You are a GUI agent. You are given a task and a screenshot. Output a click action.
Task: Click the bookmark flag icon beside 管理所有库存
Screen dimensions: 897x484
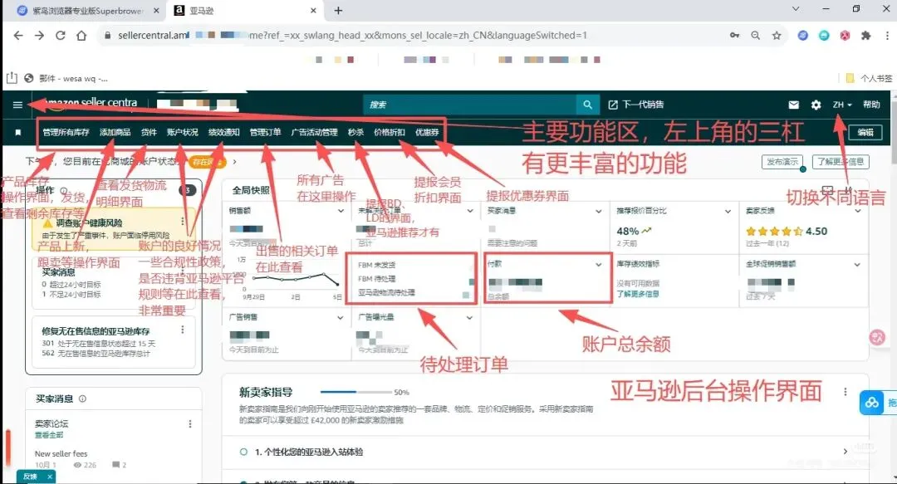(x=17, y=132)
